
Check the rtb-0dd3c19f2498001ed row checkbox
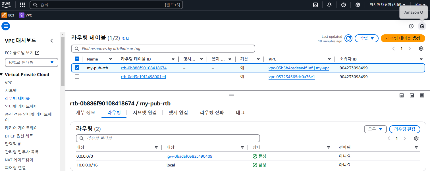point(77,77)
